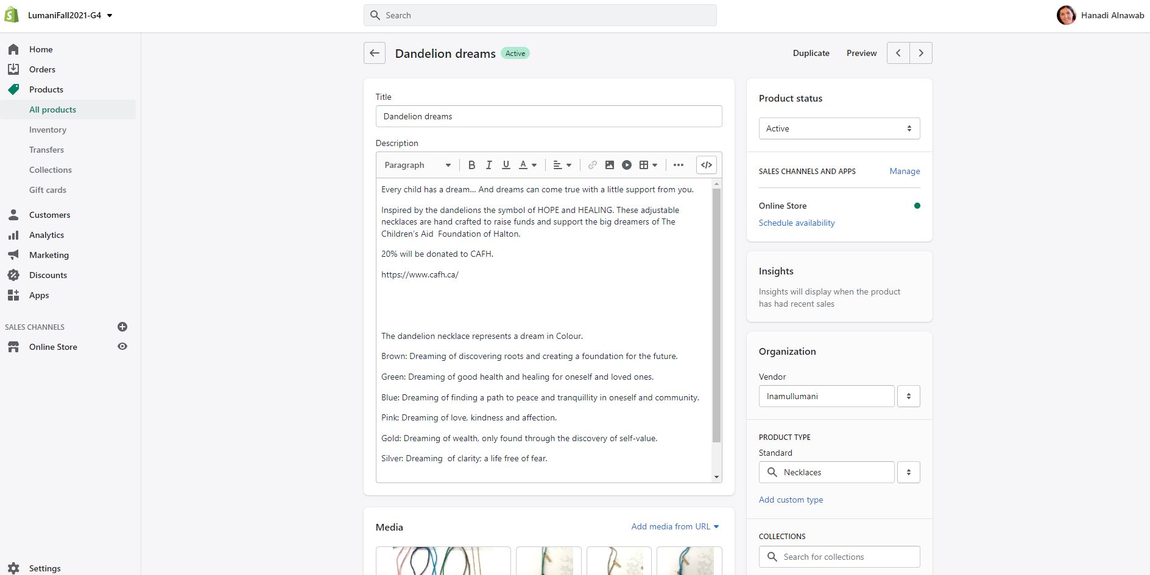The image size is (1150, 575).
Task: Insert video with the play icon
Action: pyautogui.click(x=626, y=165)
